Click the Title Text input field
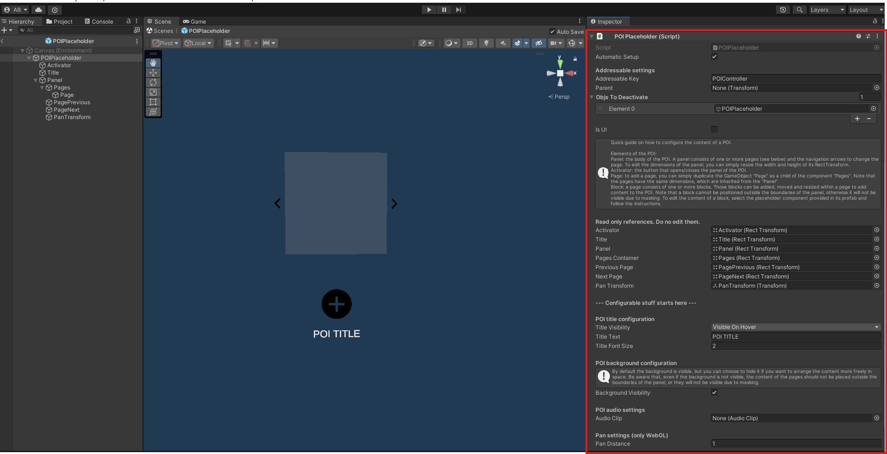 pyautogui.click(x=796, y=337)
